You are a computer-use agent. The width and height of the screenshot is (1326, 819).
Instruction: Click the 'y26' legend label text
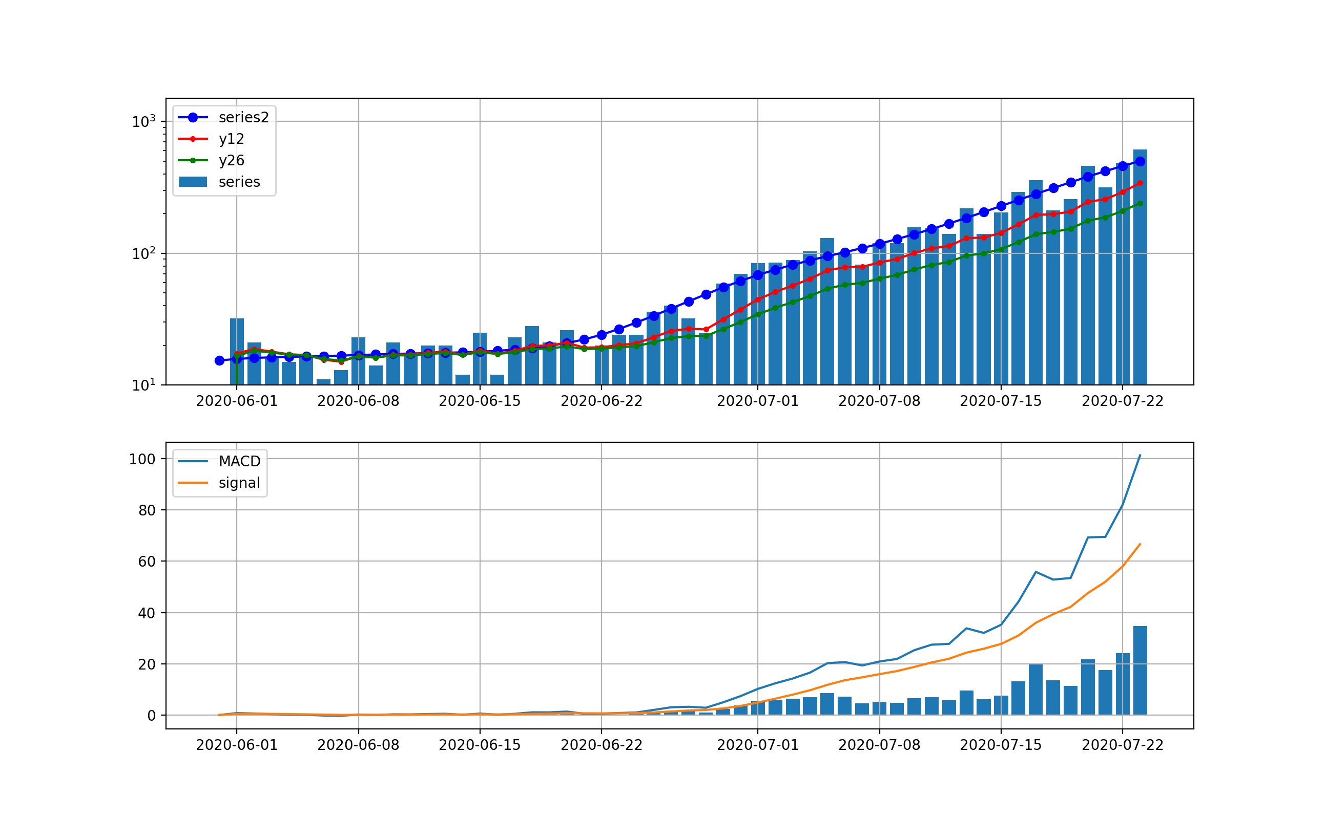click(232, 160)
